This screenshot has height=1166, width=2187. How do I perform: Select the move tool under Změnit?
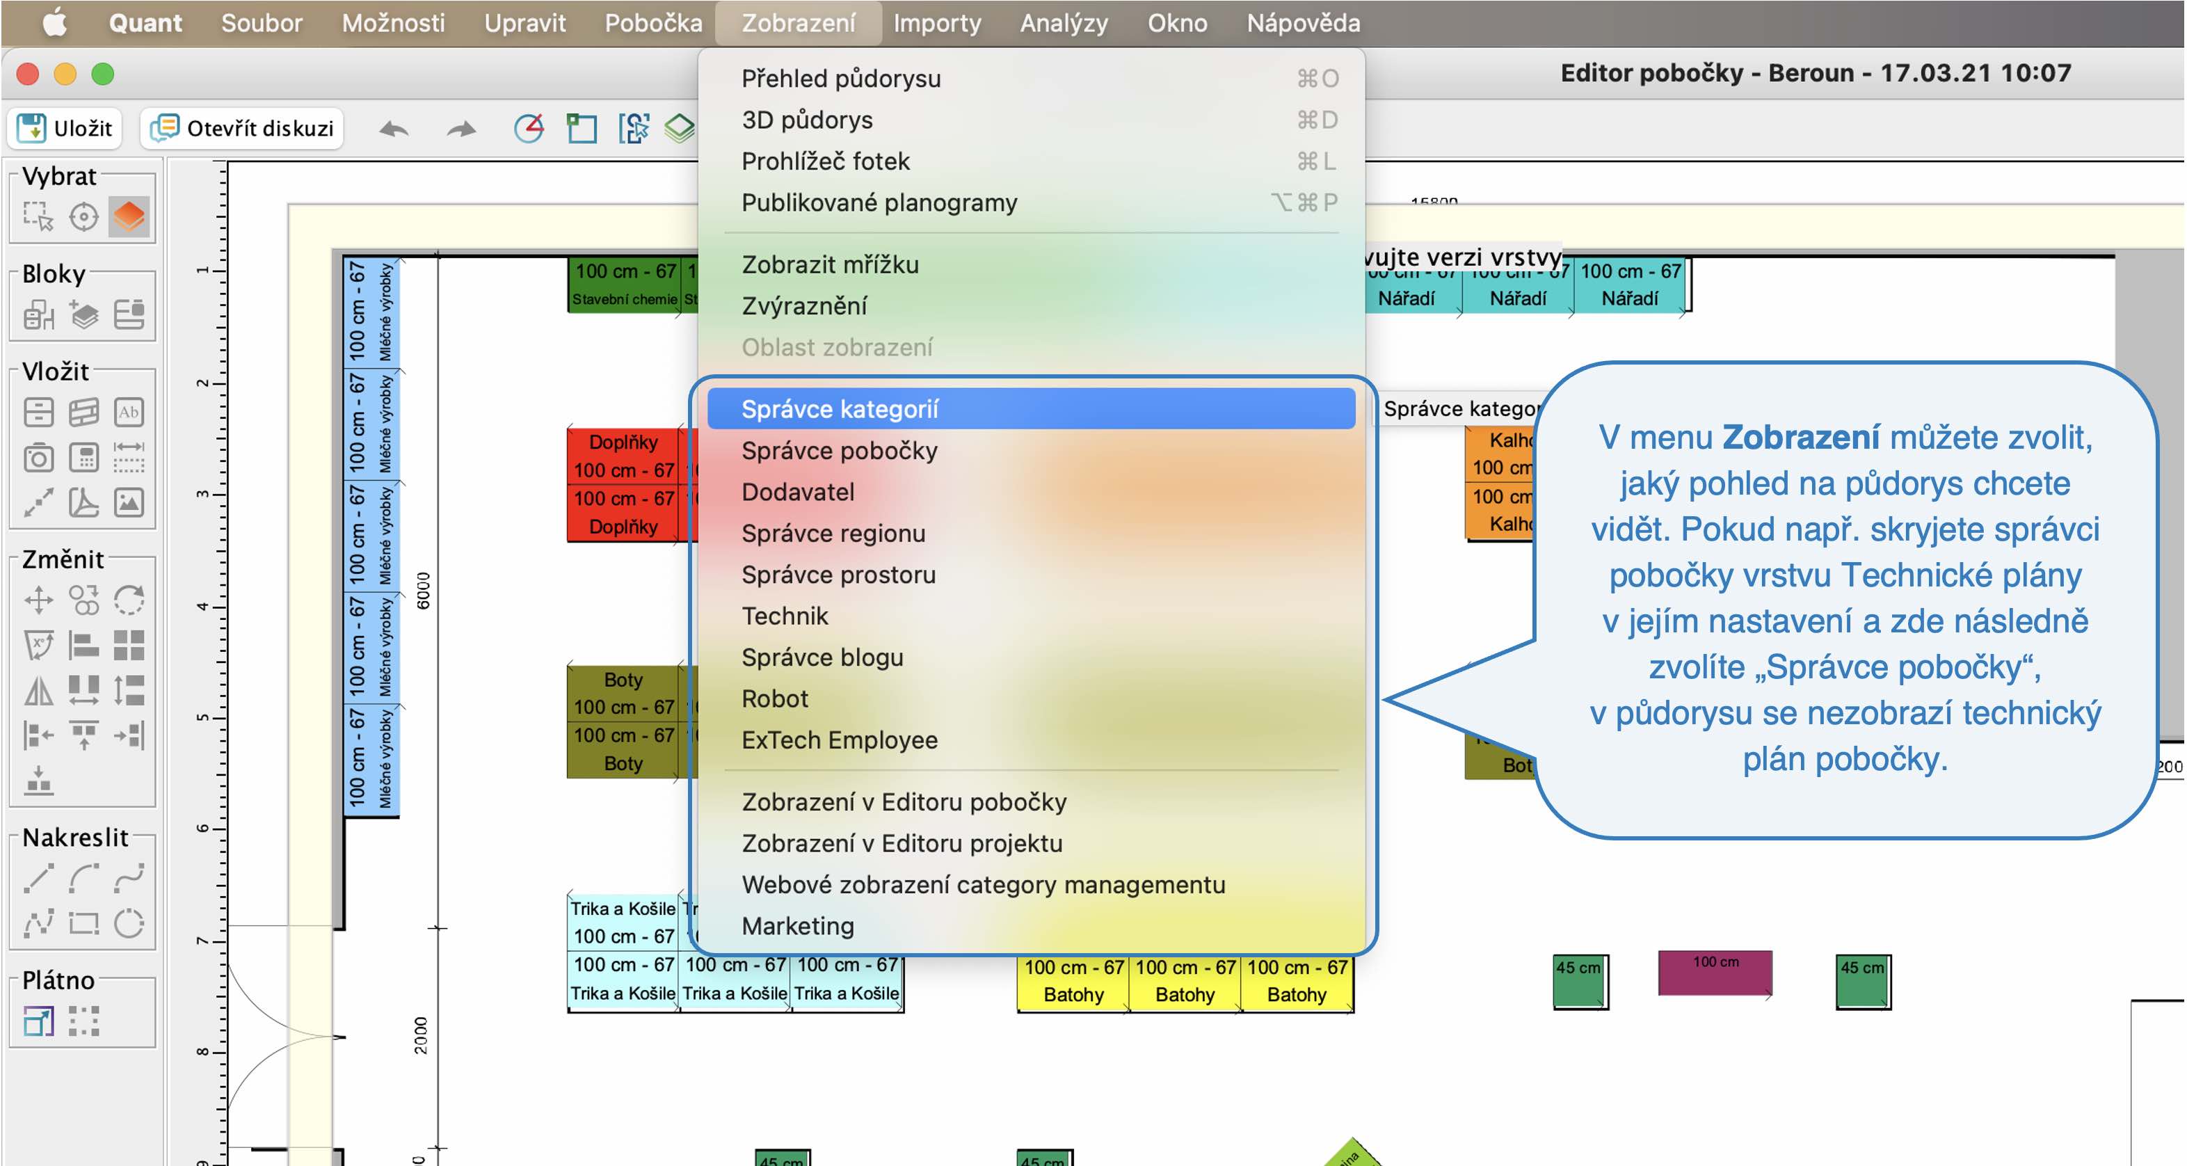(38, 600)
